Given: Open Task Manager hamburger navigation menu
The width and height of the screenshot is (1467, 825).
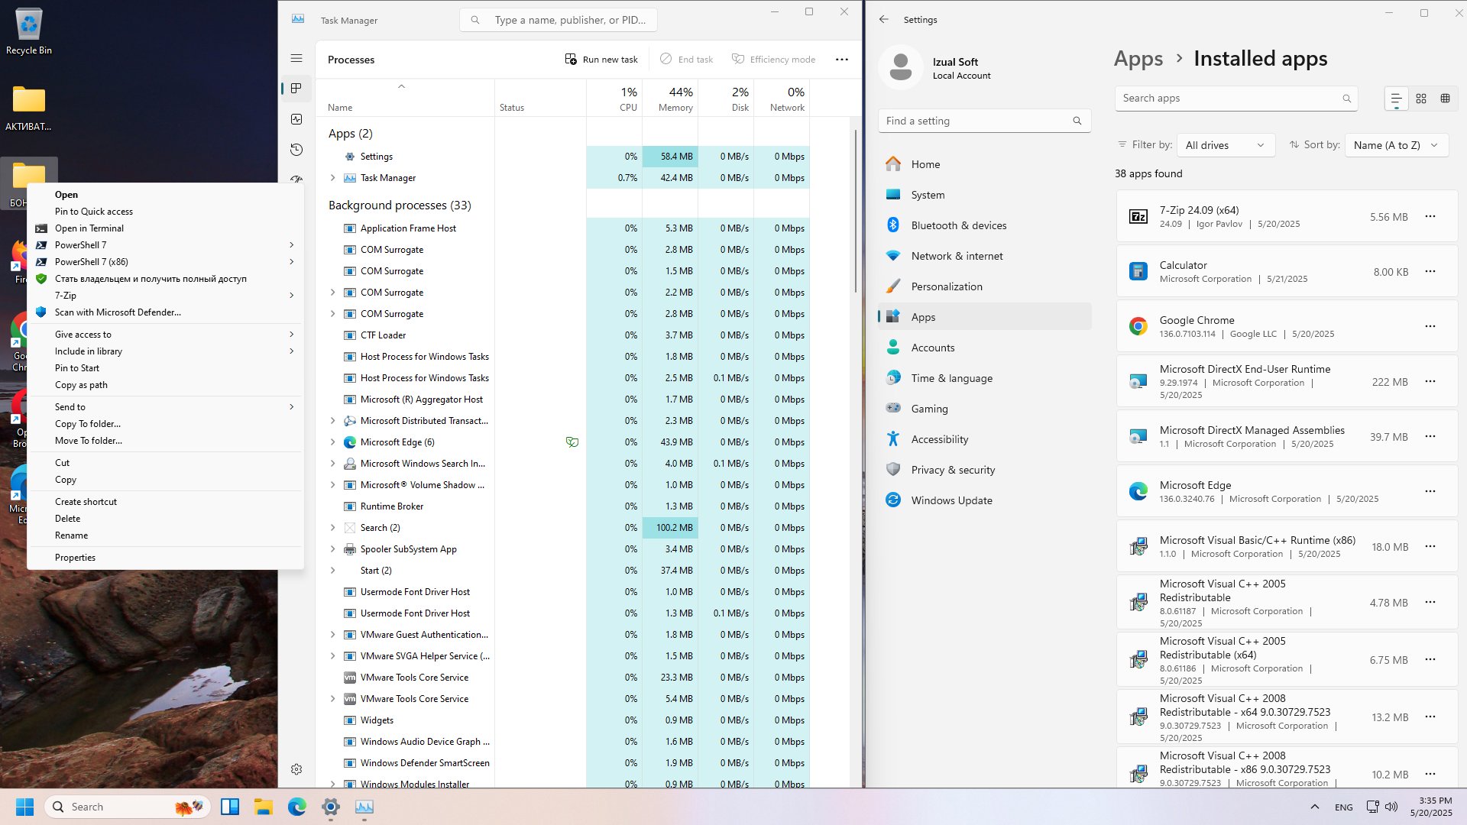Looking at the screenshot, I should point(296,58).
